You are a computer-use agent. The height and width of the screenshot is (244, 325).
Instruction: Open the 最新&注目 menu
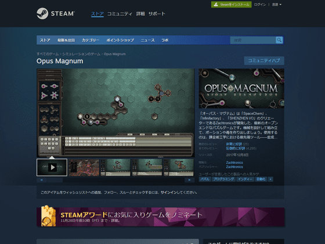pos(66,40)
